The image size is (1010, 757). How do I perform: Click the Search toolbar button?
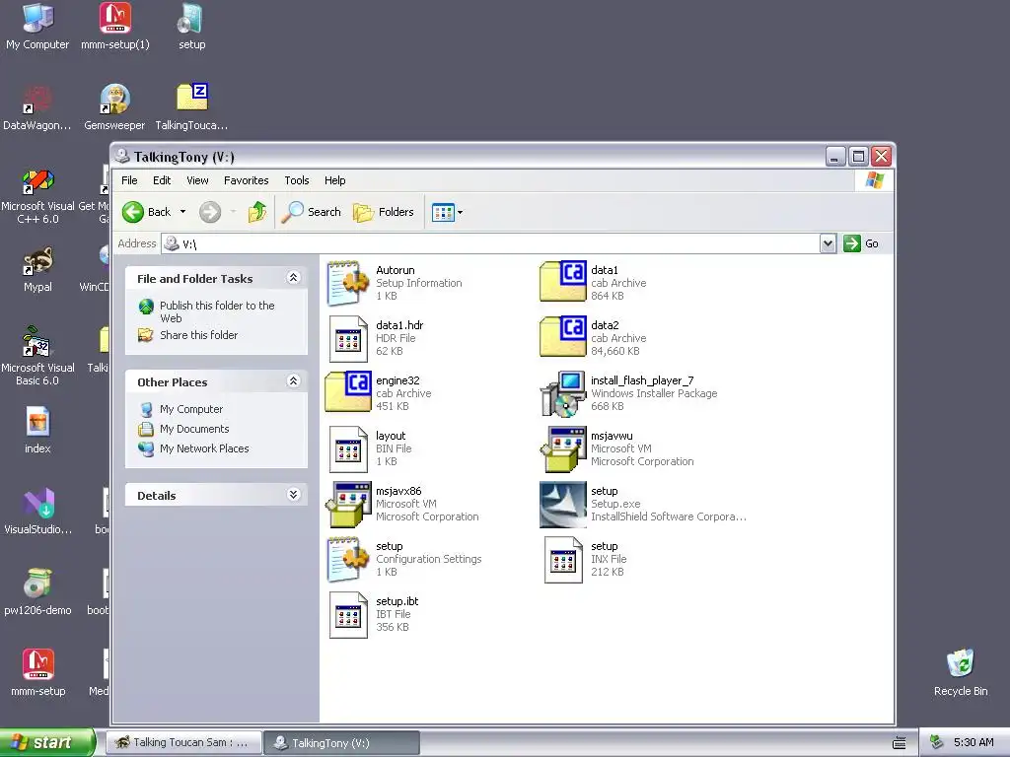pos(311,212)
